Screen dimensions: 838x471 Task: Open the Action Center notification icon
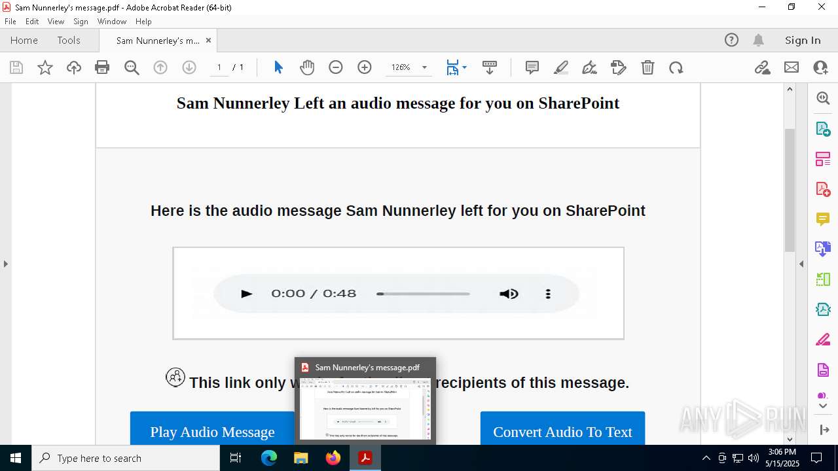(x=816, y=458)
